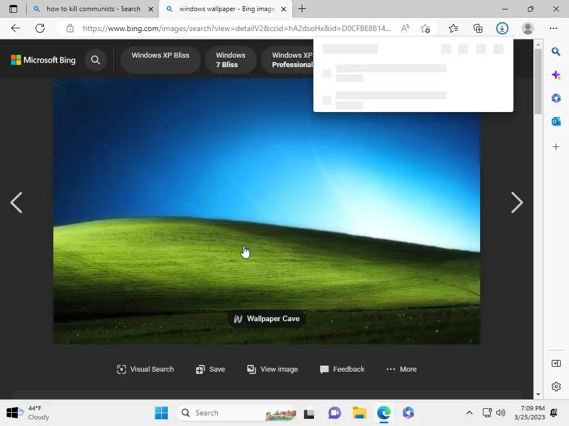Click the page scroll up arrow
Image resolution: width=569 pixels, height=426 pixels.
click(538, 44)
